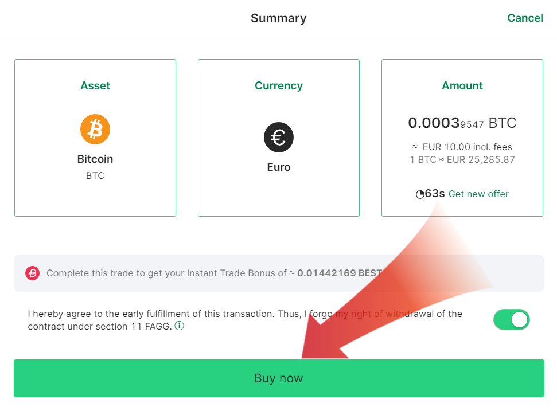557x411 pixels.
Task: Select the Currency card heading
Action: [x=279, y=86]
